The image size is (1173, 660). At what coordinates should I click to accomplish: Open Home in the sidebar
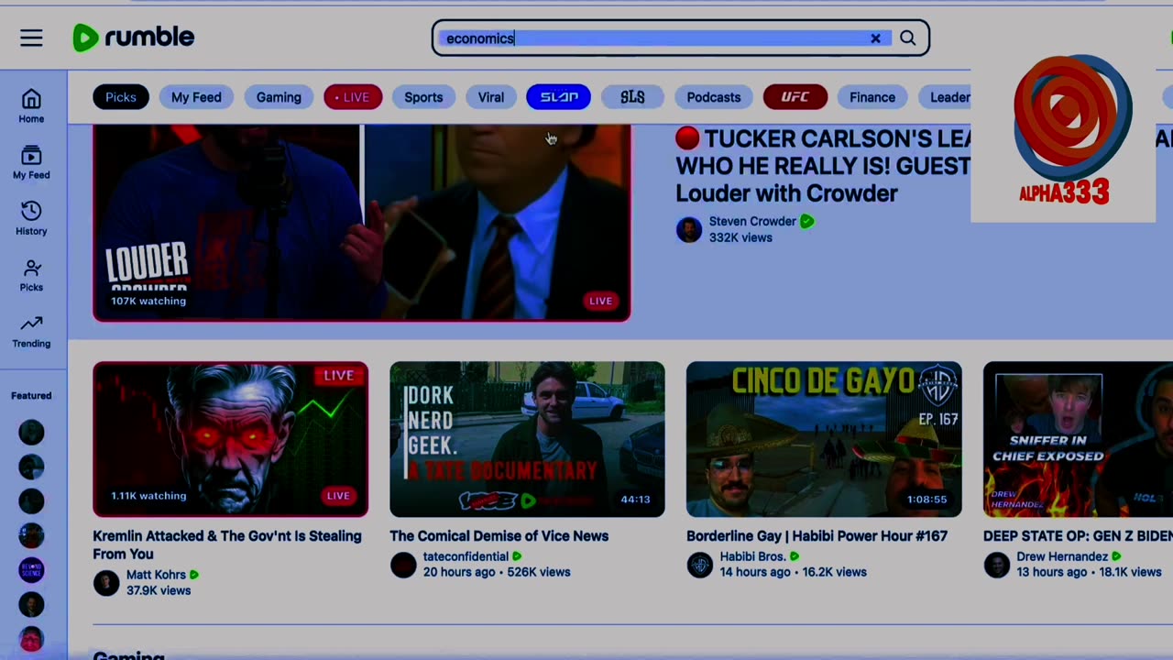[31, 105]
